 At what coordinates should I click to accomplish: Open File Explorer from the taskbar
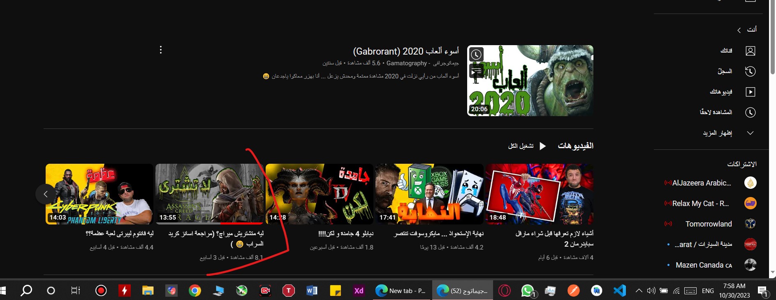[x=148, y=291]
